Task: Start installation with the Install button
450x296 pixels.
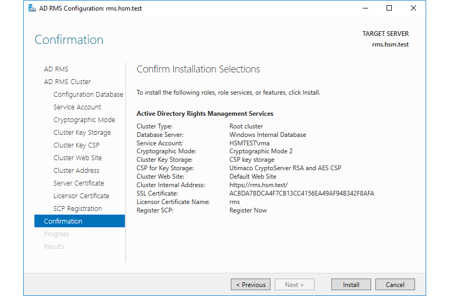Action: [x=351, y=284]
